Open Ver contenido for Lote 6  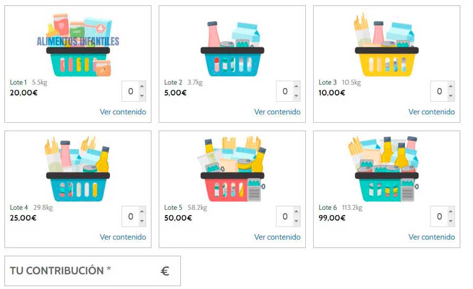(431, 237)
